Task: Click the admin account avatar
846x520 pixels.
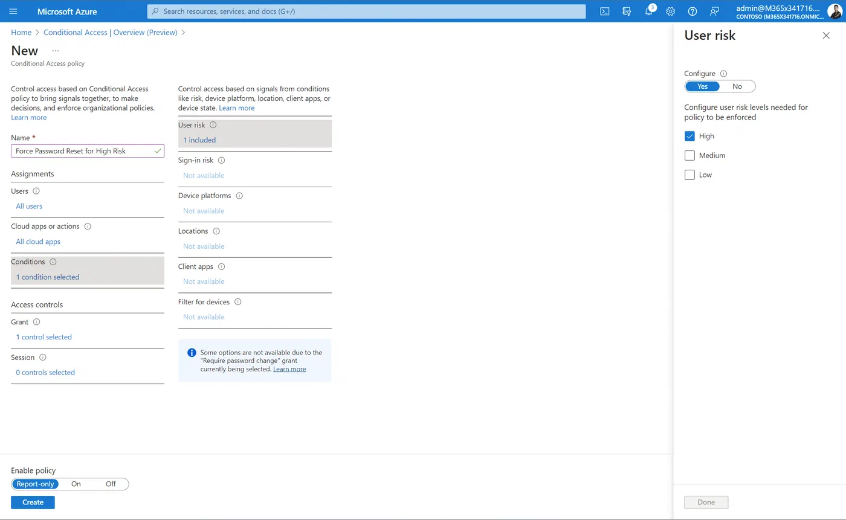Action: pyautogui.click(x=835, y=11)
